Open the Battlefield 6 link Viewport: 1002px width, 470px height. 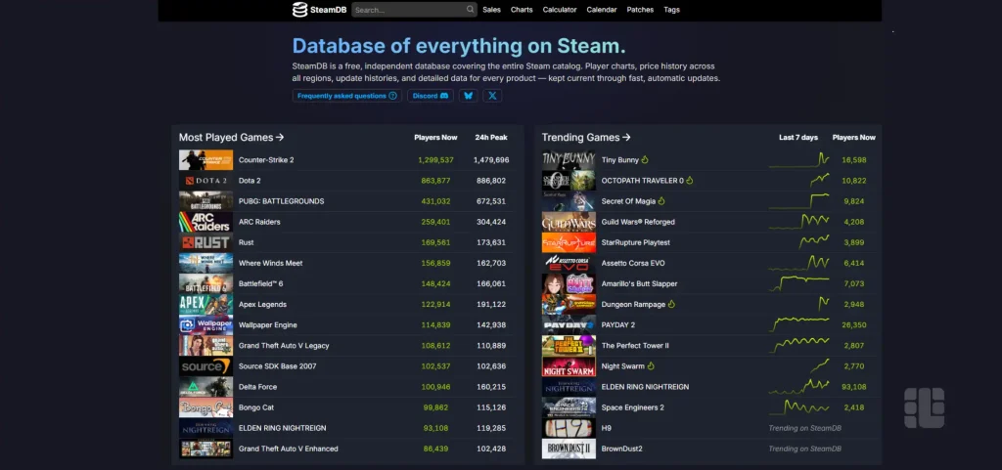(260, 283)
